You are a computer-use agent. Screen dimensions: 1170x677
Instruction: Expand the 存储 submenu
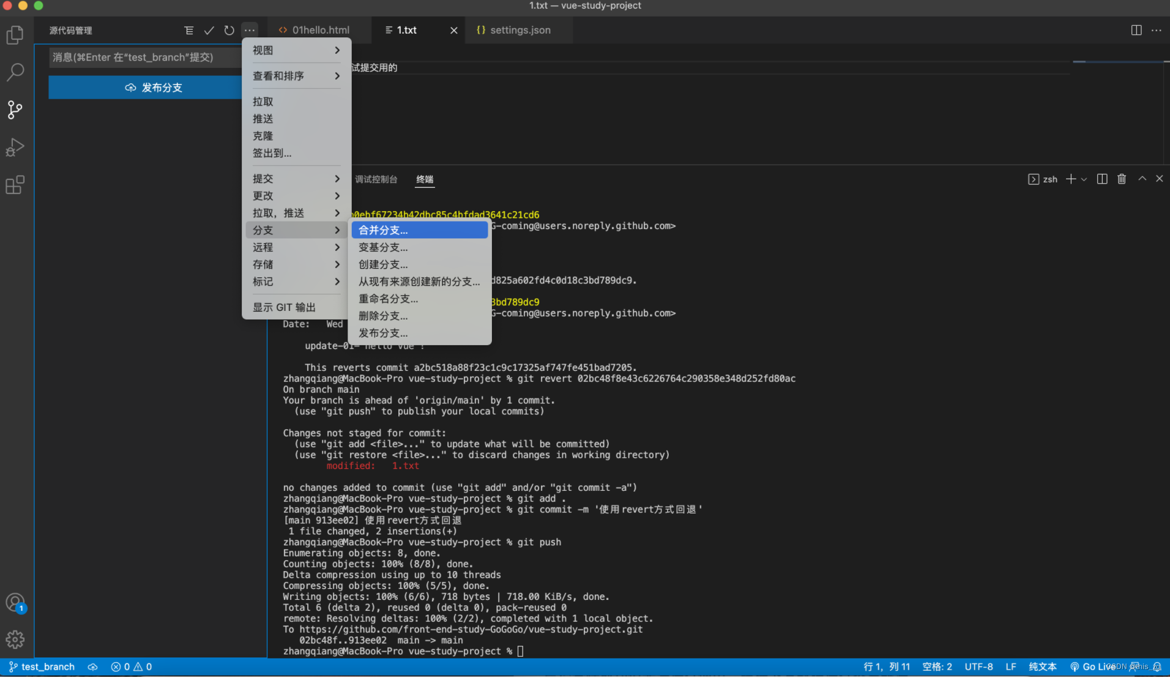click(x=297, y=264)
